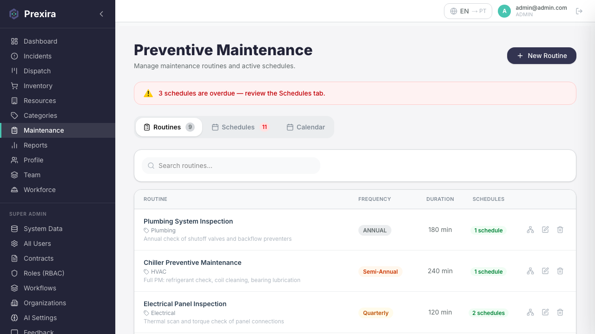Open the 1 schedule badge for Plumbing System Inspection

pyautogui.click(x=489, y=230)
